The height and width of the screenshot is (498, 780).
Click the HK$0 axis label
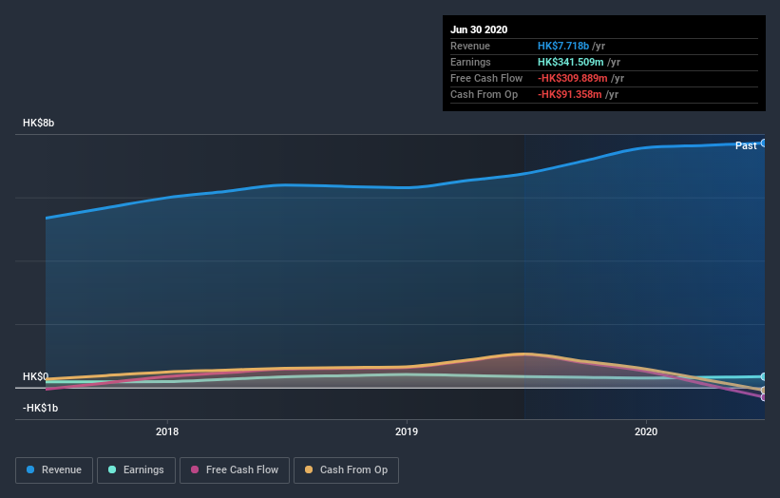[36, 376]
